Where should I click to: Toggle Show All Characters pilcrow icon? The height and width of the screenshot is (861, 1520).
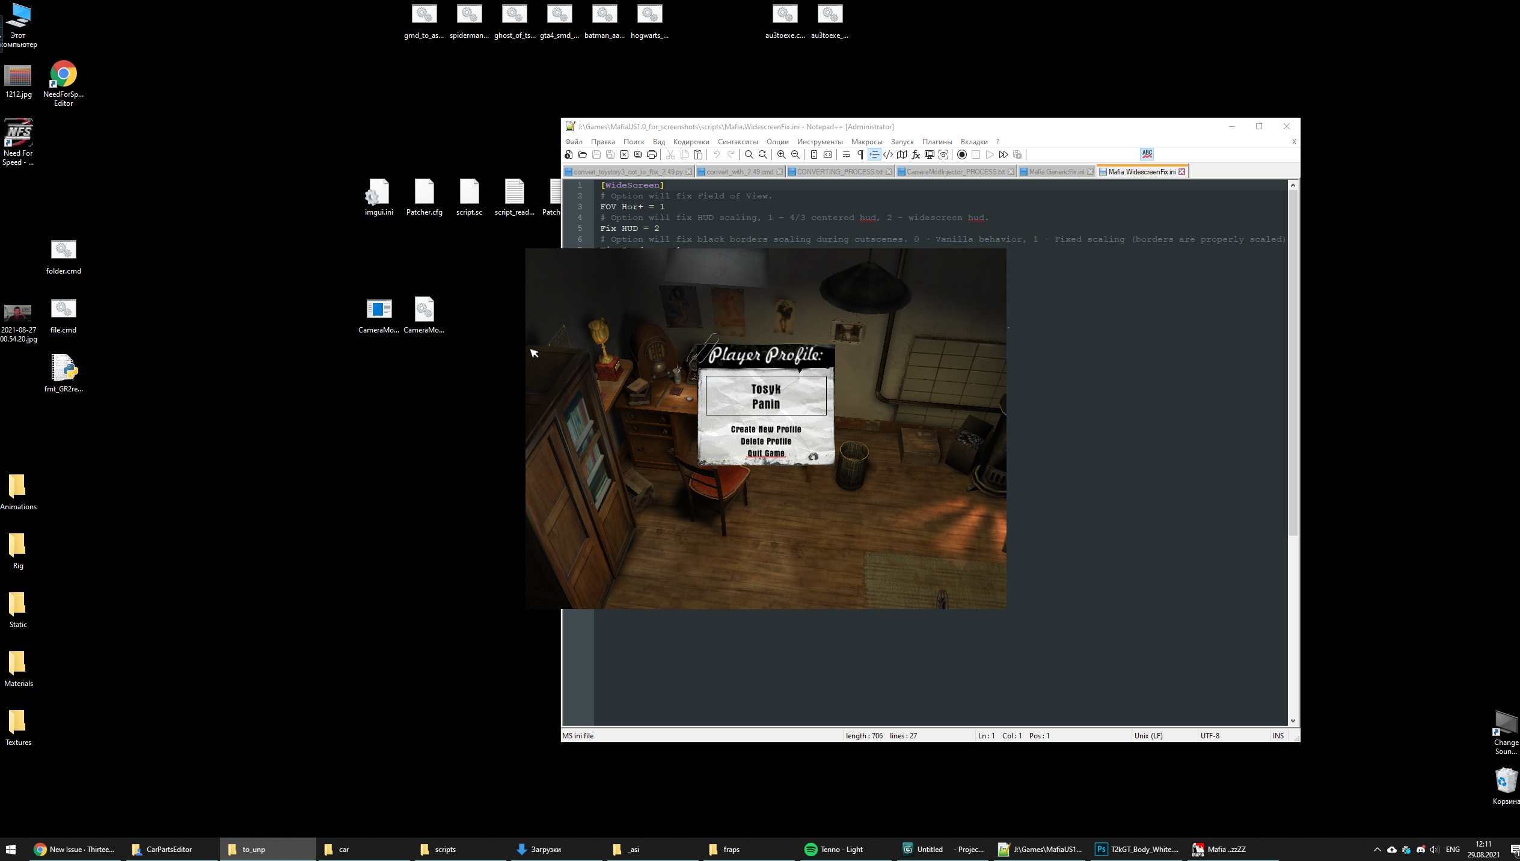point(860,155)
